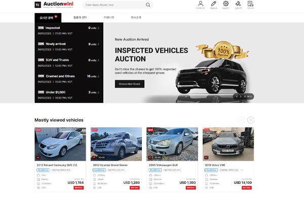
Task: Open the Crashed and Others auction row
Action: [x=69, y=79]
